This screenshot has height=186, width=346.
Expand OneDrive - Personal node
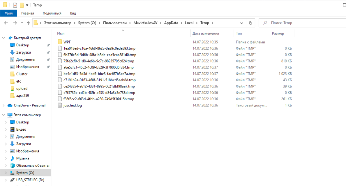click(3, 105)
